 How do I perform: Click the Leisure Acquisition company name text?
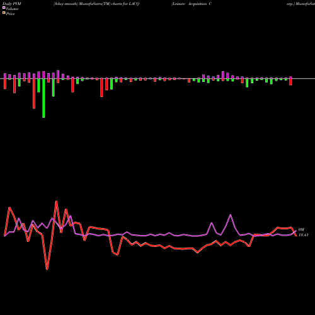[192, 4]
